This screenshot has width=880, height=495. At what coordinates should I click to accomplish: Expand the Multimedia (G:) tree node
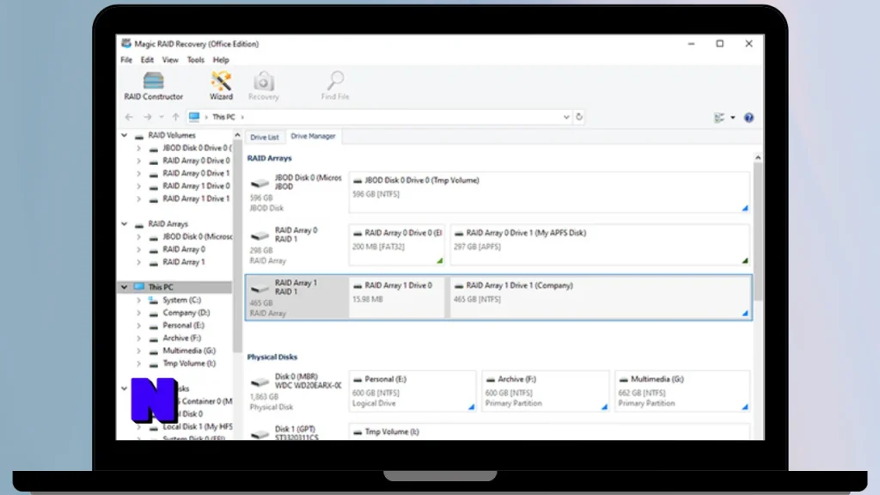point(138,351)
